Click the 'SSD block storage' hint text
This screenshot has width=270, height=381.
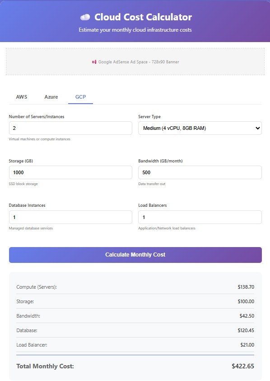(23, 184)
